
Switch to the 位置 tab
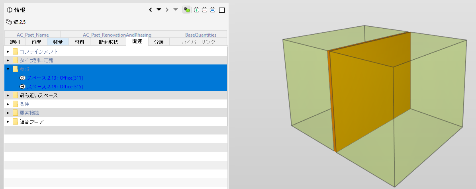pos(36,42)
